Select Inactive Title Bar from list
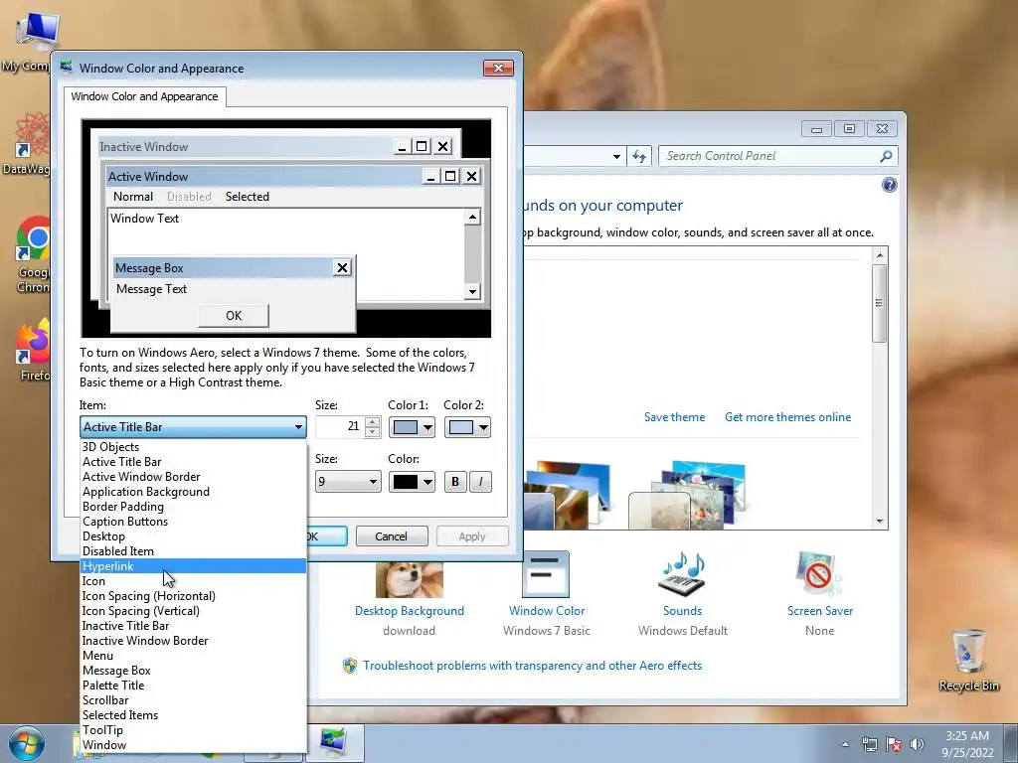This screenshot has height=763, width=1018. (x=193, y=626)
